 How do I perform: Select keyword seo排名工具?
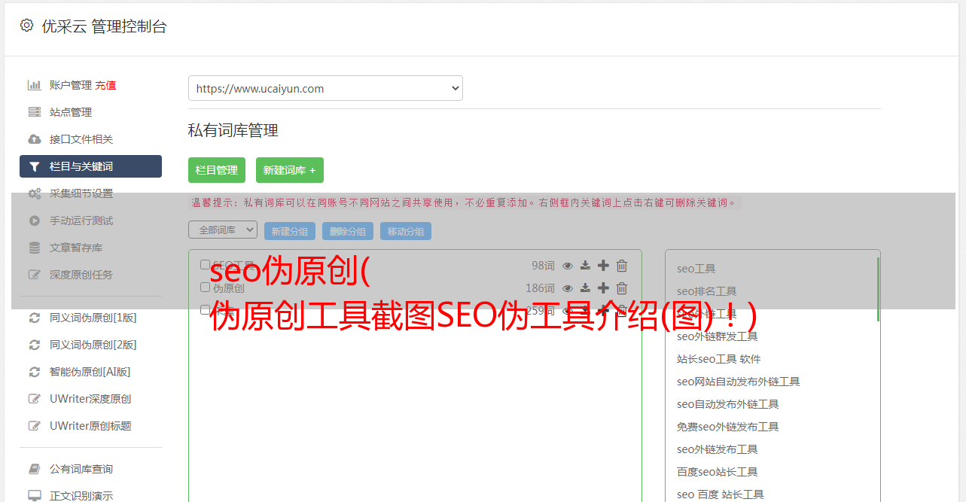707,291
